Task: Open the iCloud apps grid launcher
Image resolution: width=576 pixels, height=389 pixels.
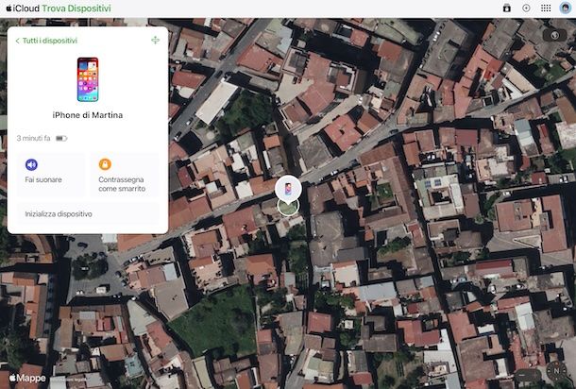Action: [x=546, y=8]
